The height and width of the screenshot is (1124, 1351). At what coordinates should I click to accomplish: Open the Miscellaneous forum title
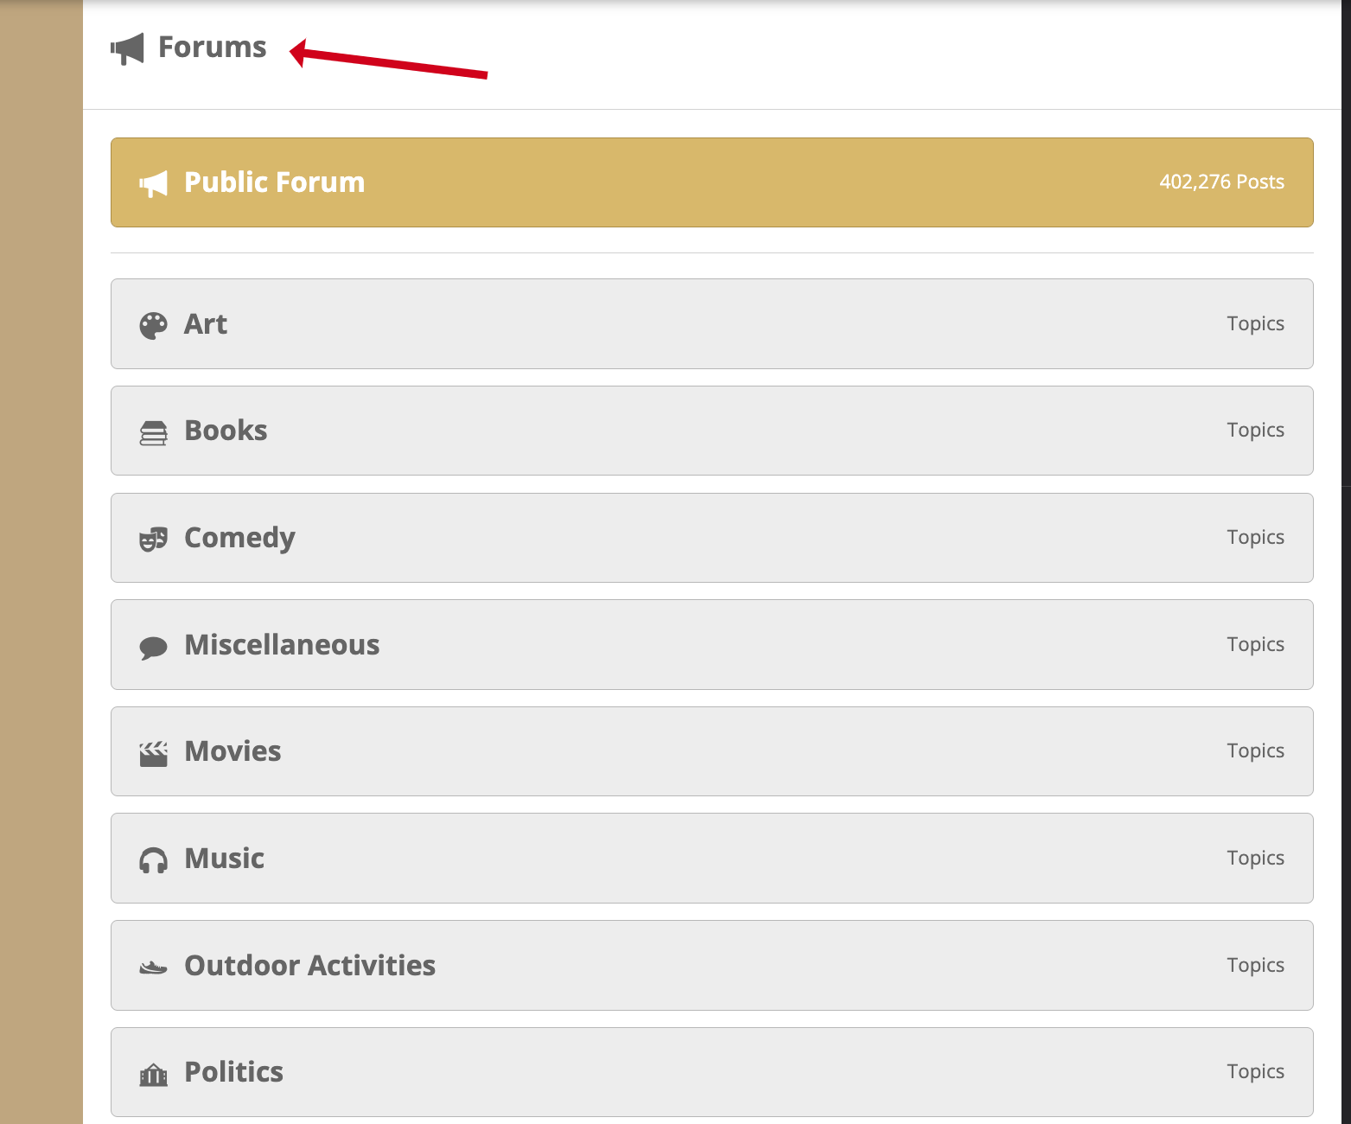click(282, 645)
